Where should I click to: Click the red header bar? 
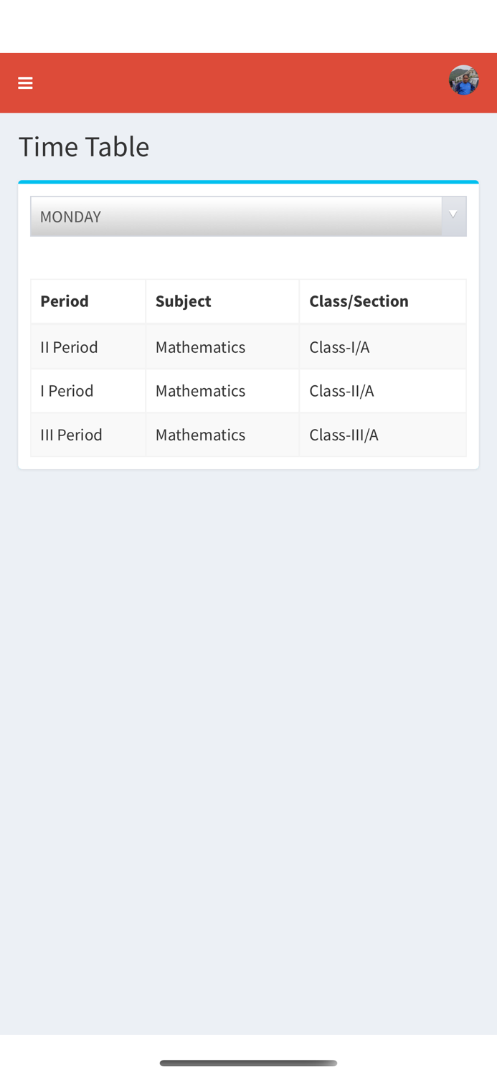coord(237,83)
